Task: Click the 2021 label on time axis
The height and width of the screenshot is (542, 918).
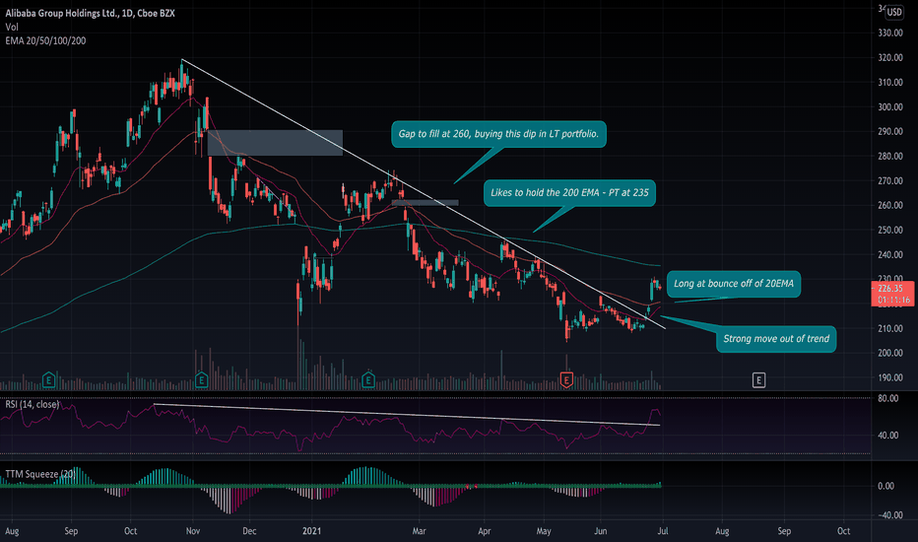Action: point(312,531)
